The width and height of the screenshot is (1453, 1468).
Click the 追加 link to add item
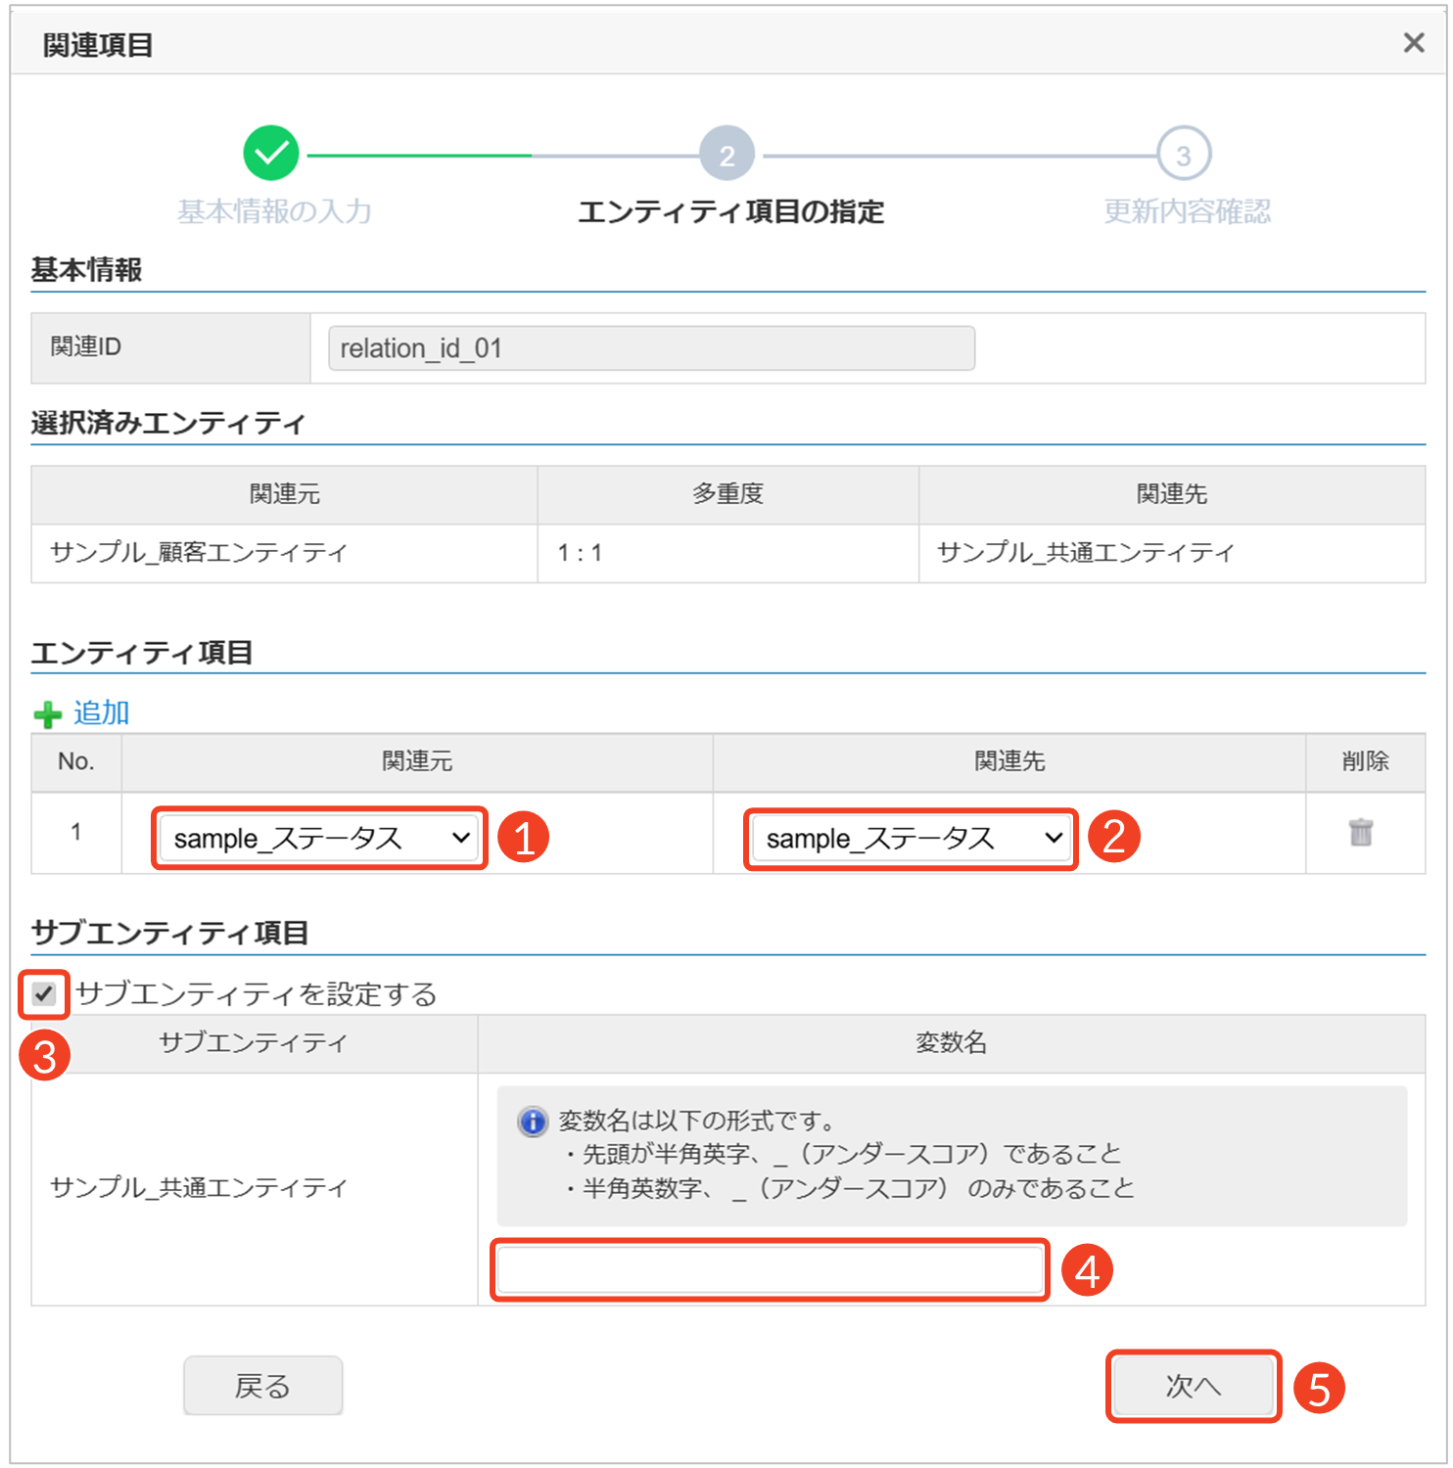pyautogui.click(x=101, y=712)
